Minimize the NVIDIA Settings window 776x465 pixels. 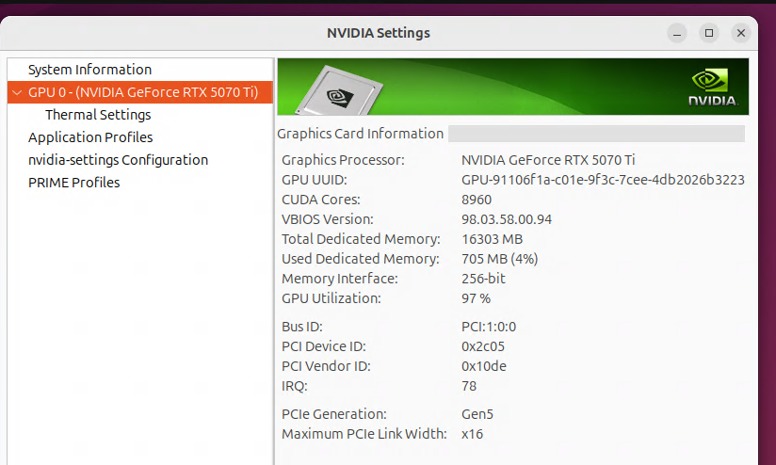(676, 33)
